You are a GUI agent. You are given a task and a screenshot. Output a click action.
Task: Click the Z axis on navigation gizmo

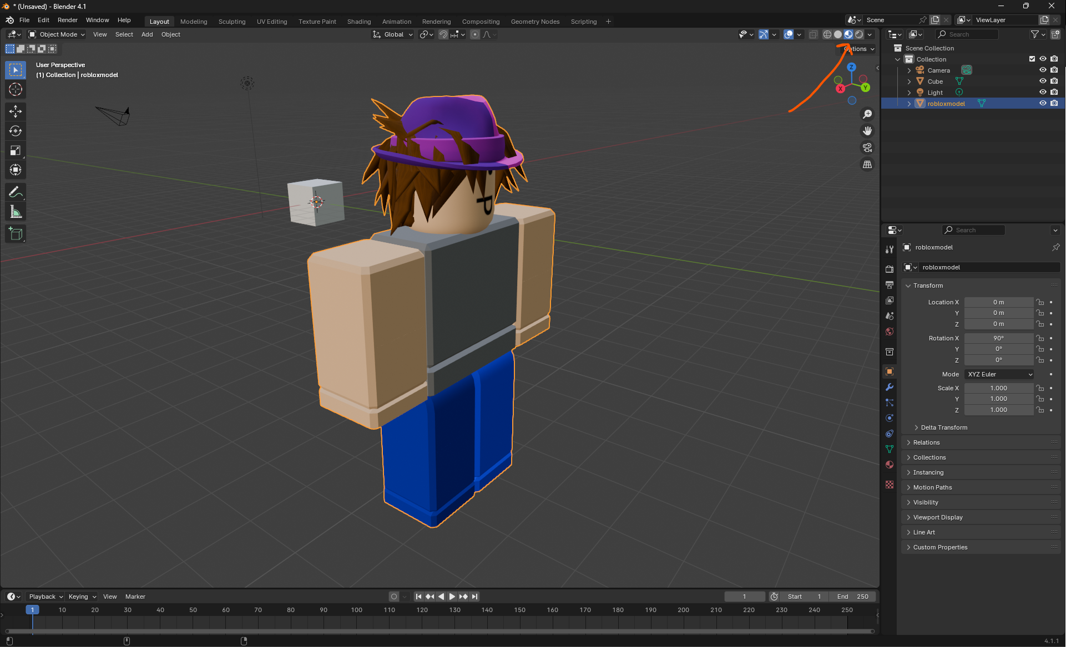point(852,67)
